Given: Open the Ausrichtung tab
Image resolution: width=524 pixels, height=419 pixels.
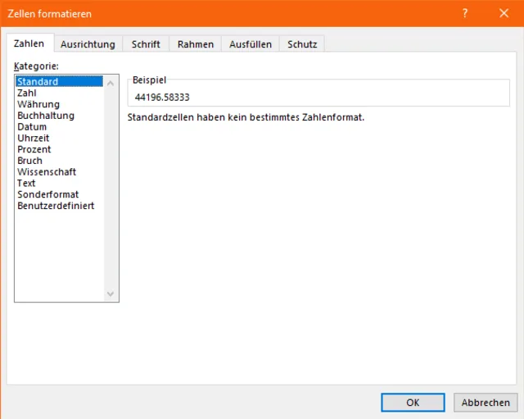Looking at the screenshot, I should pos(88,44).
